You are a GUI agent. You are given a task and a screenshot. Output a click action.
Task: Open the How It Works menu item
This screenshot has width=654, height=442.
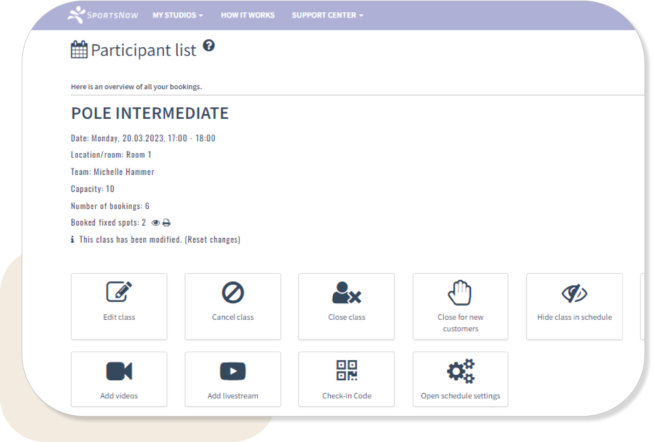tap(247, 15)
